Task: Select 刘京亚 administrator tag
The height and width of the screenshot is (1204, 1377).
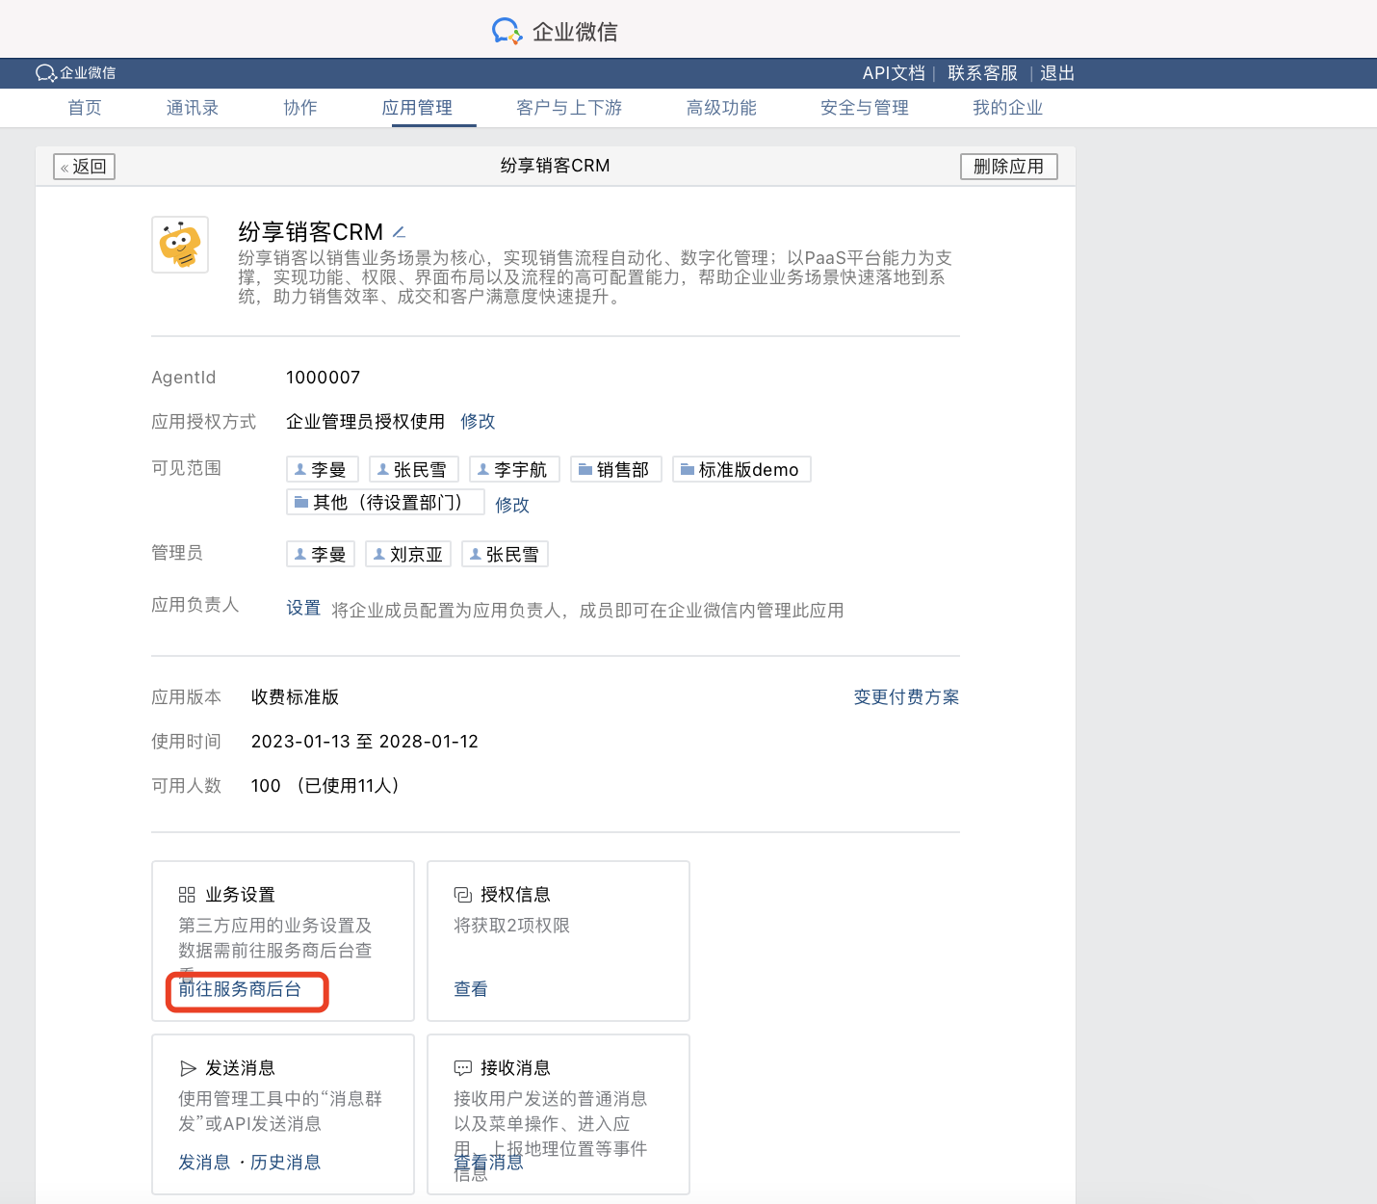Action: coord(409,554)
